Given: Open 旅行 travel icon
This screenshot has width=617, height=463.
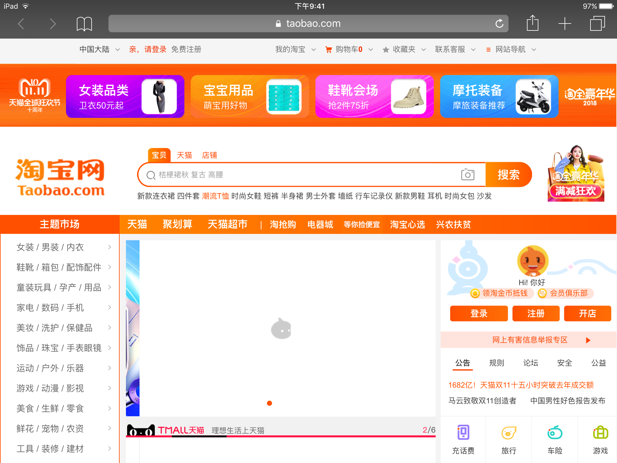Looking at the screenshot, I should (509, 433).
